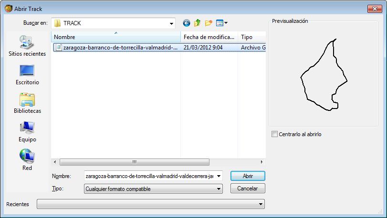Go to Escritorio location
Screen dimensions: 387x218
pyautogui.click(x=27, y=74)
